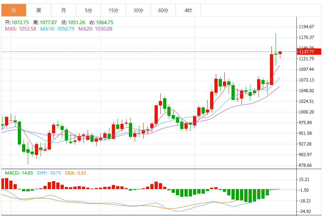This screenshot has width=323, height=216.
Task: Click the MA5: 1053.58 indicator label
Action: point(21,29)
